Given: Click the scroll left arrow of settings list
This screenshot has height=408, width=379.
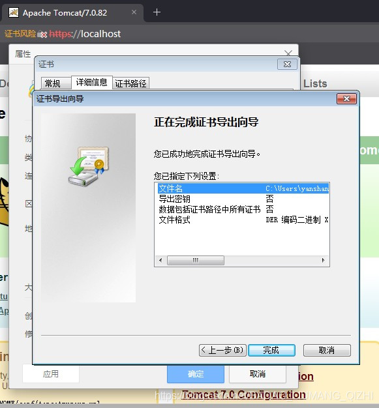Looking at the screenshot, I should 160,260.
